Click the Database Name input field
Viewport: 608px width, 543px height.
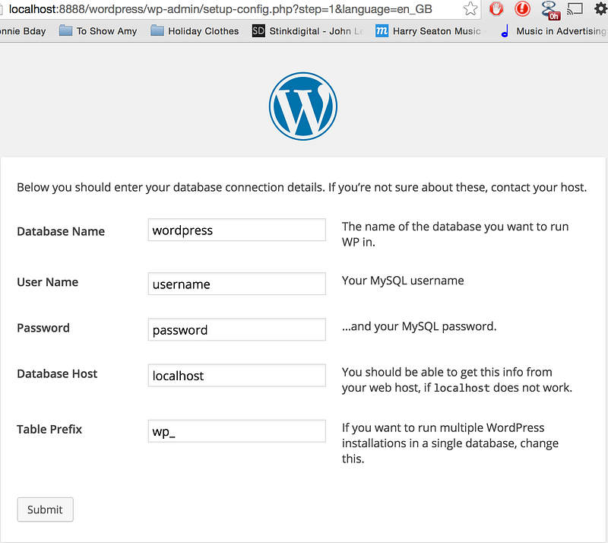[x=237, y=230]
